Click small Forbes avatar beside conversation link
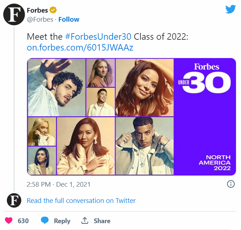This screenshot has height=230, width=241. (x=14, y=200)
